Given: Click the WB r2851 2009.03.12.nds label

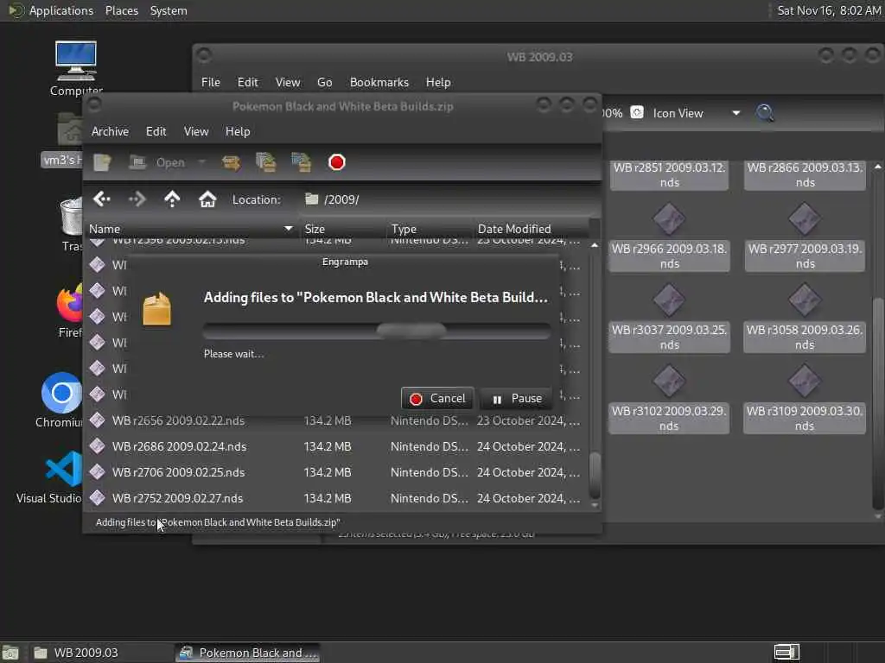Looking at the screenshot, I should tap(670, 175).
